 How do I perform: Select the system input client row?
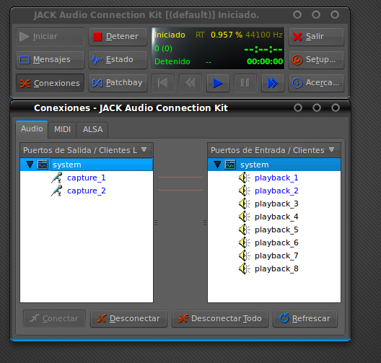(274, 165)
